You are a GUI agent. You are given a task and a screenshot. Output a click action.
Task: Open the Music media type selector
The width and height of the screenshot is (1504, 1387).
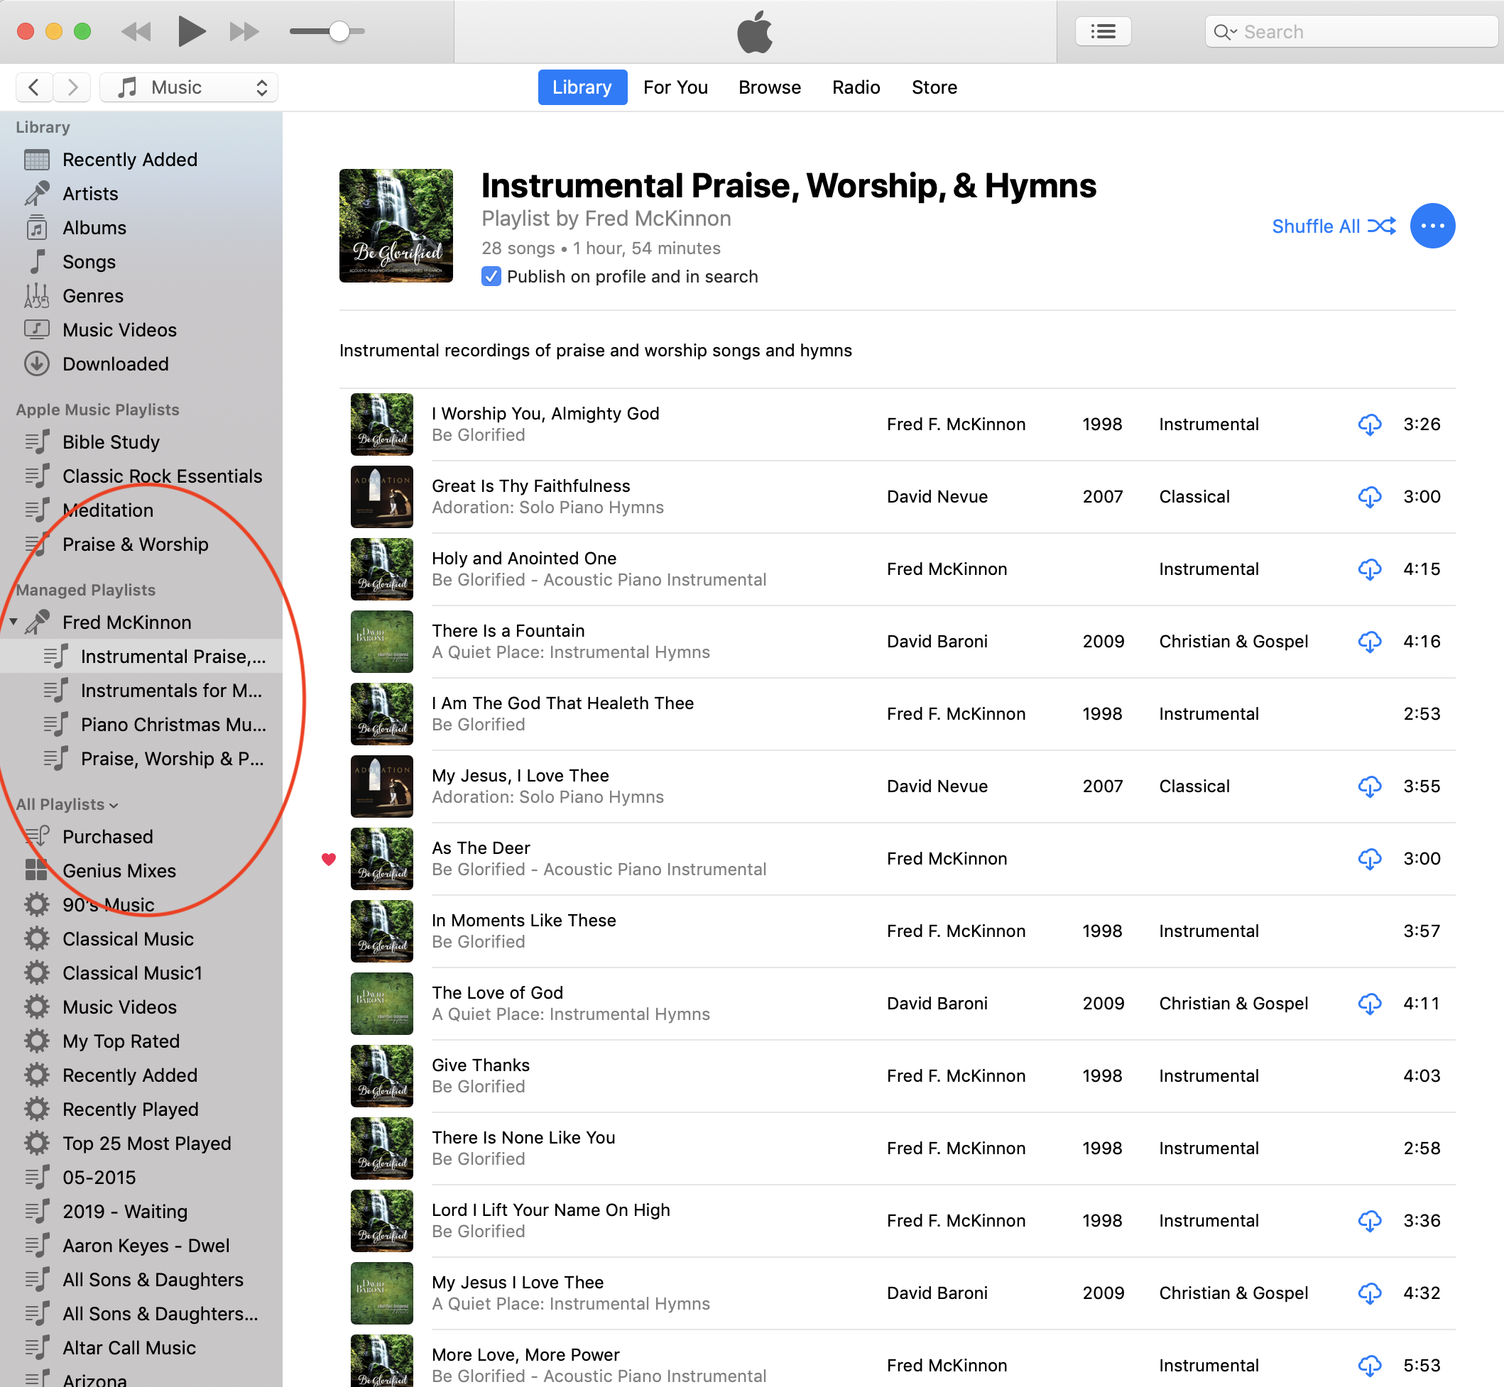tap(189, 87)
